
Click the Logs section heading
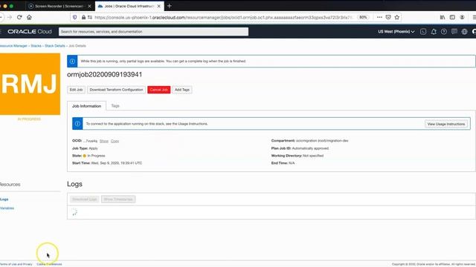click(x=74, y=184)
